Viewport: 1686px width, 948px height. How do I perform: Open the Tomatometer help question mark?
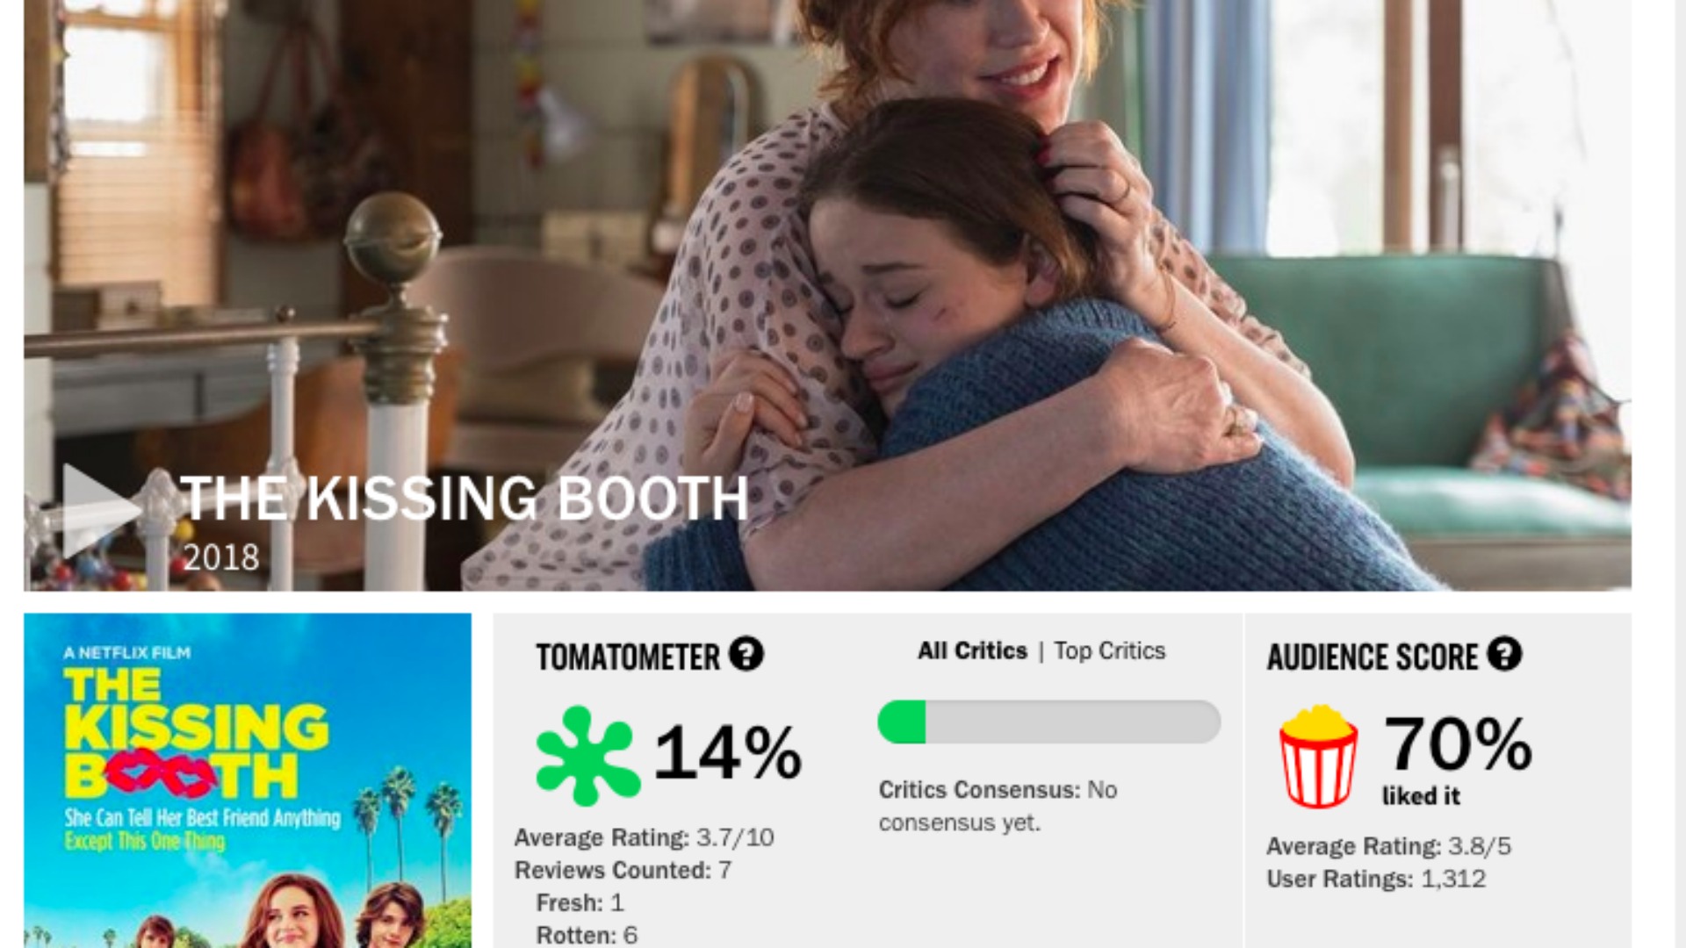click(746, 654)
